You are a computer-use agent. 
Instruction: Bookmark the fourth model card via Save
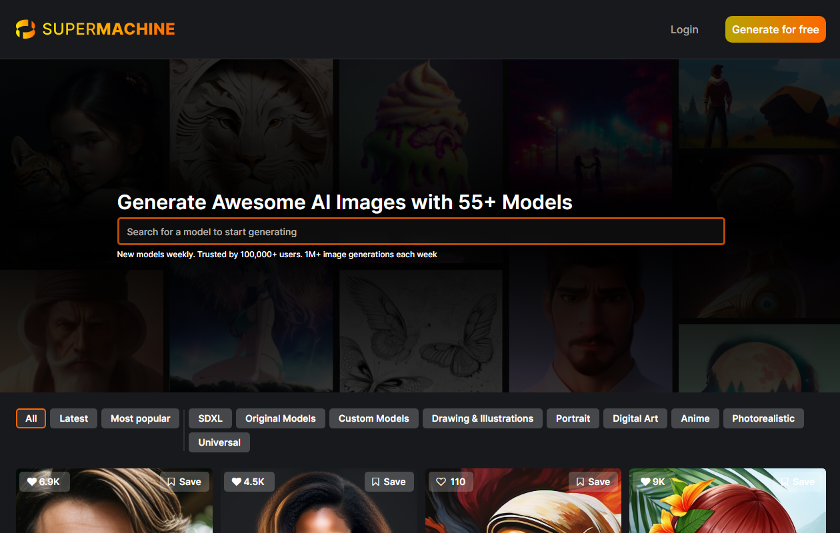[797, 482]
